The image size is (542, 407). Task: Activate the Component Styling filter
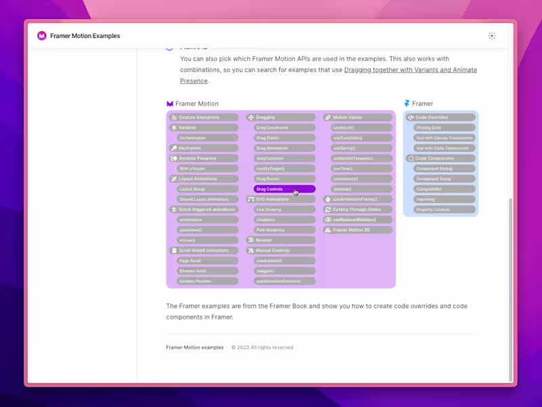(x=444, y=168)
